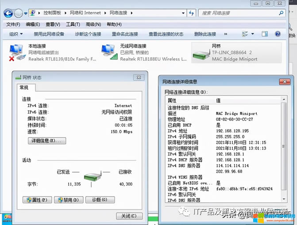Refresh the network connections view

(191, 13)
